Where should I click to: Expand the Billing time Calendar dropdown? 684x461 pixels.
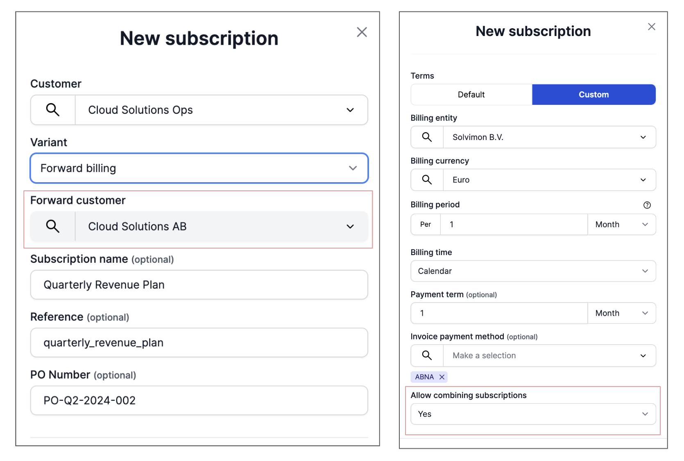point(532,271)
